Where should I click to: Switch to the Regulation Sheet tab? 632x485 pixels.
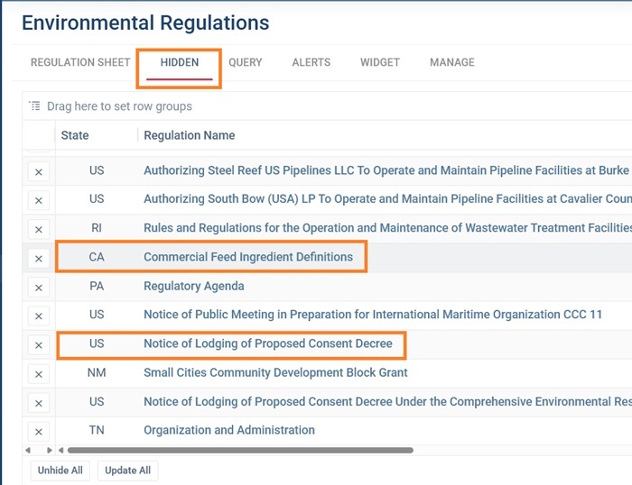click(x=80, y=62)
